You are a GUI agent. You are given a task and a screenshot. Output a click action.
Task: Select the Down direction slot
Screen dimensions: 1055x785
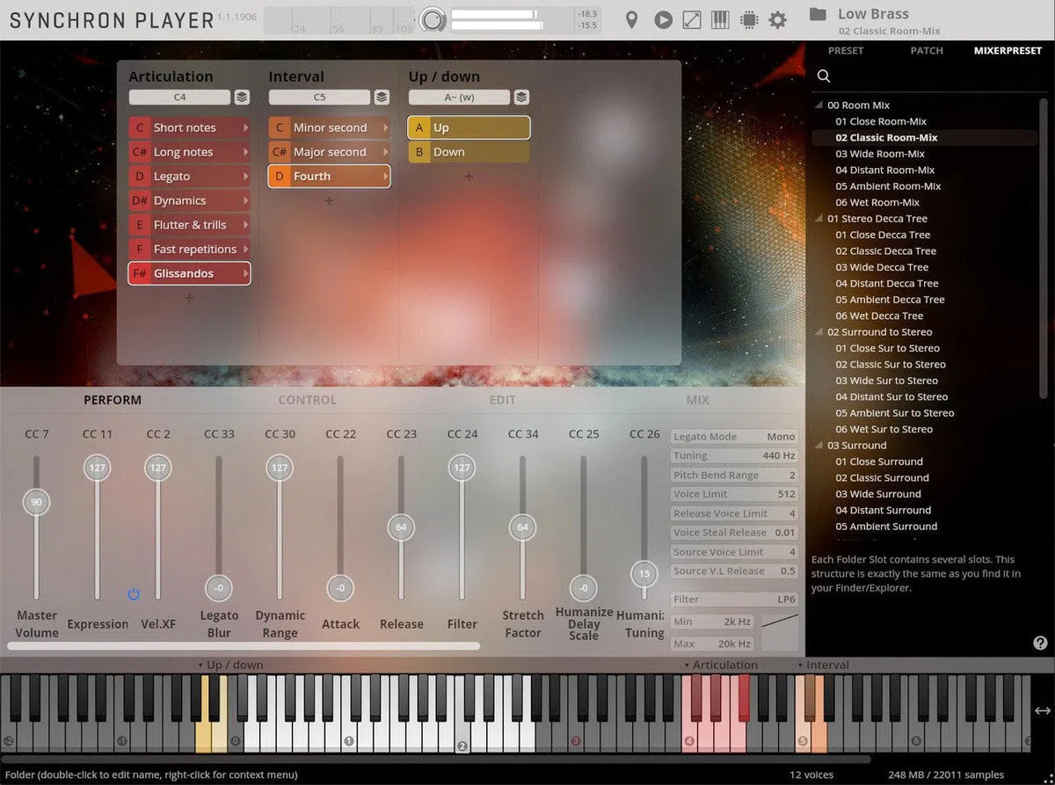(469, 152)
